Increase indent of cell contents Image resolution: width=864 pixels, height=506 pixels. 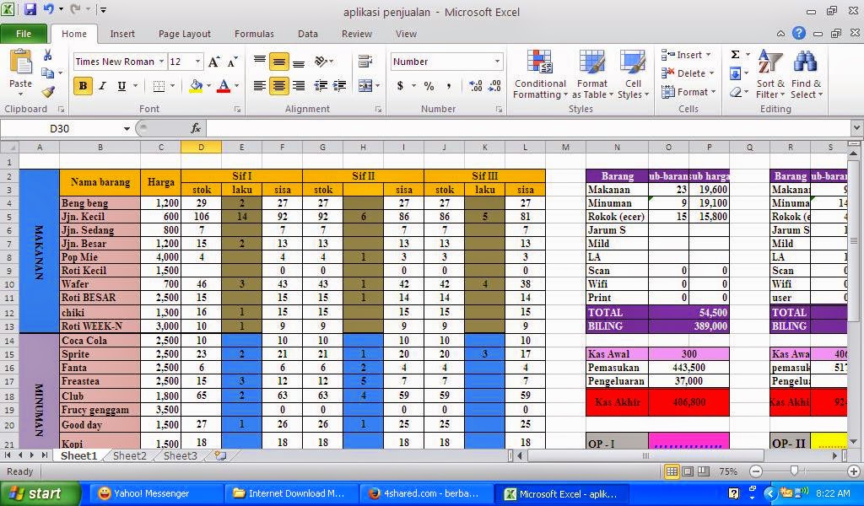coord(340,86)
